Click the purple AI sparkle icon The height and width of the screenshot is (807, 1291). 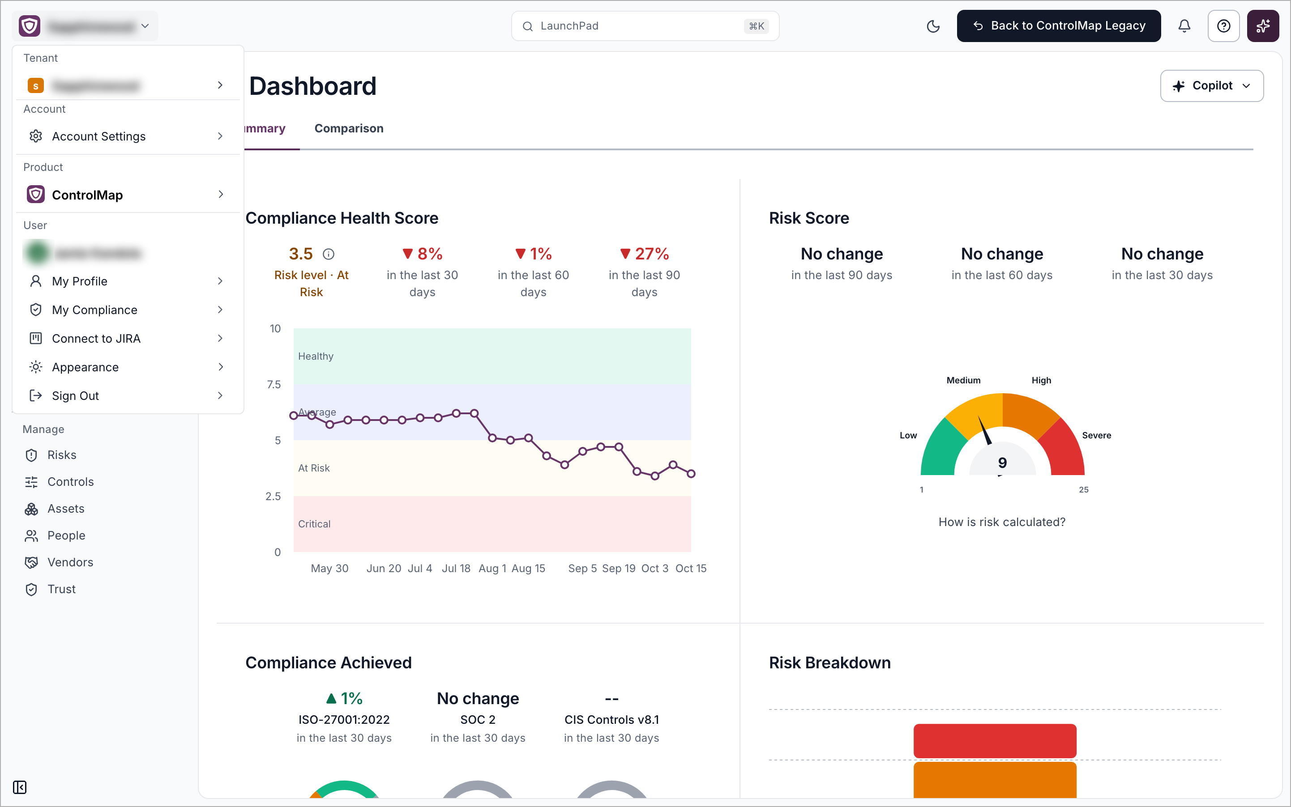click(1263, 26)
